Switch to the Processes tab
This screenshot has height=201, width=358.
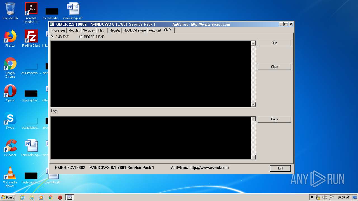[58, 30]
